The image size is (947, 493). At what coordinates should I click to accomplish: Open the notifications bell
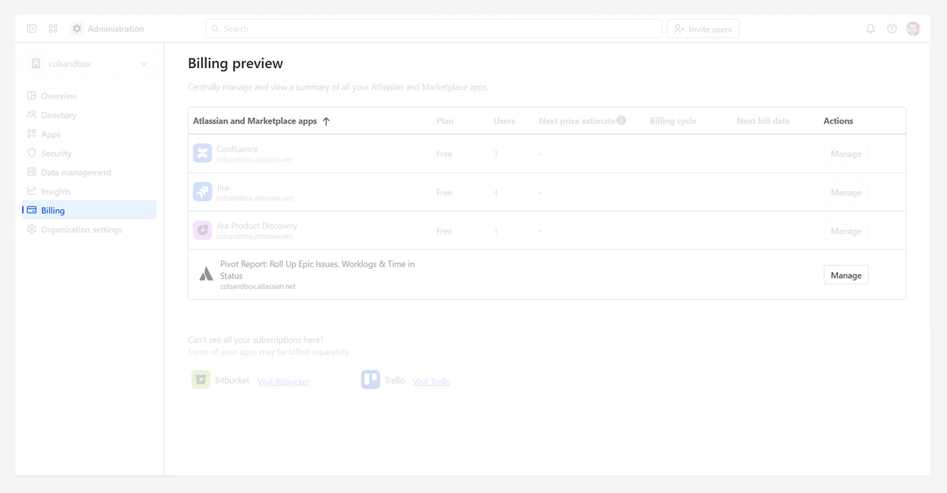870,28
